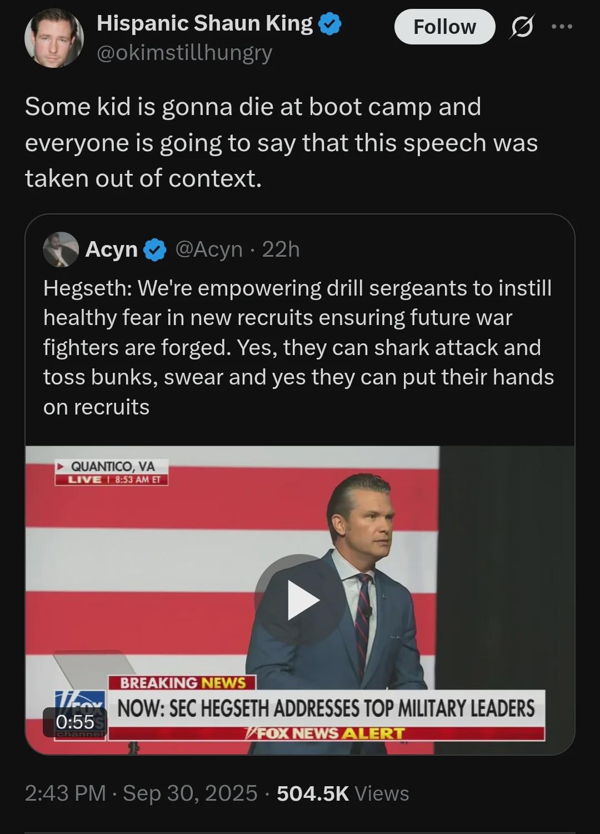Play the Hegseth speech video
Viewport: 600px width, 834px height.
tap(300, 600)
